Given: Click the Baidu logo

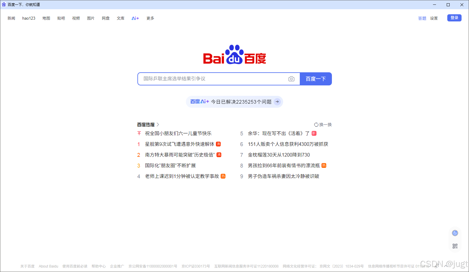Looking at the screenshot, I should pyautogui.click(x=234, y=55).
